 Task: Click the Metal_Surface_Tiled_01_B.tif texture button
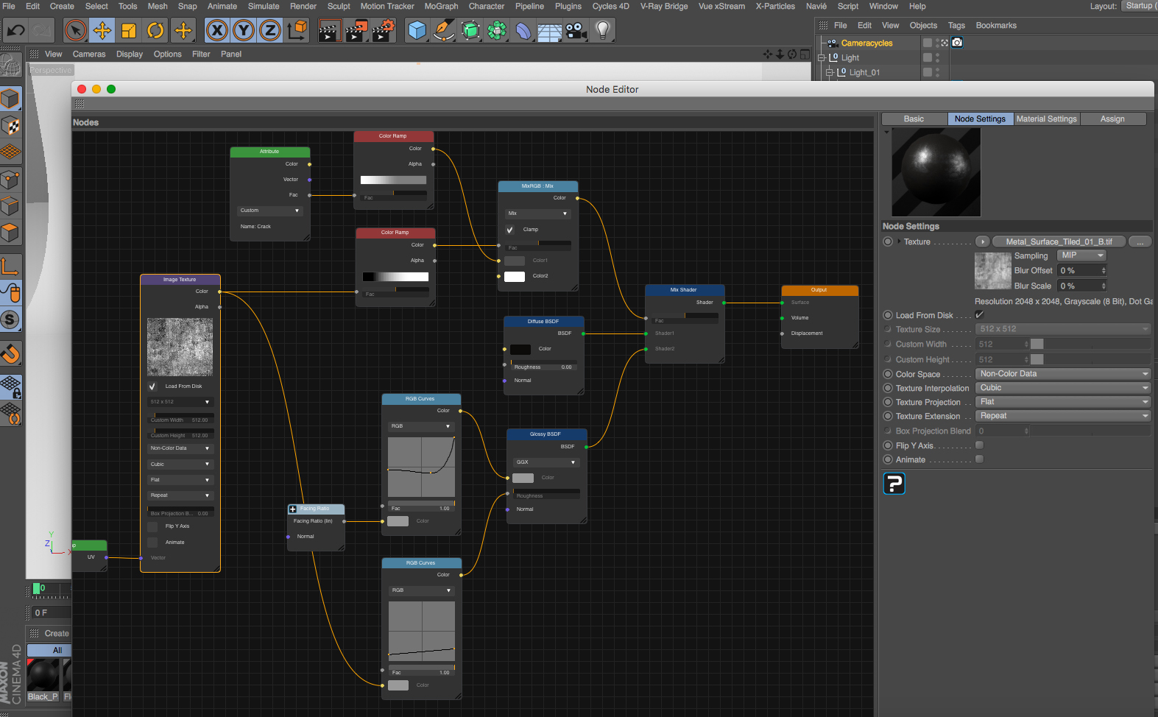coord(1059,241)
